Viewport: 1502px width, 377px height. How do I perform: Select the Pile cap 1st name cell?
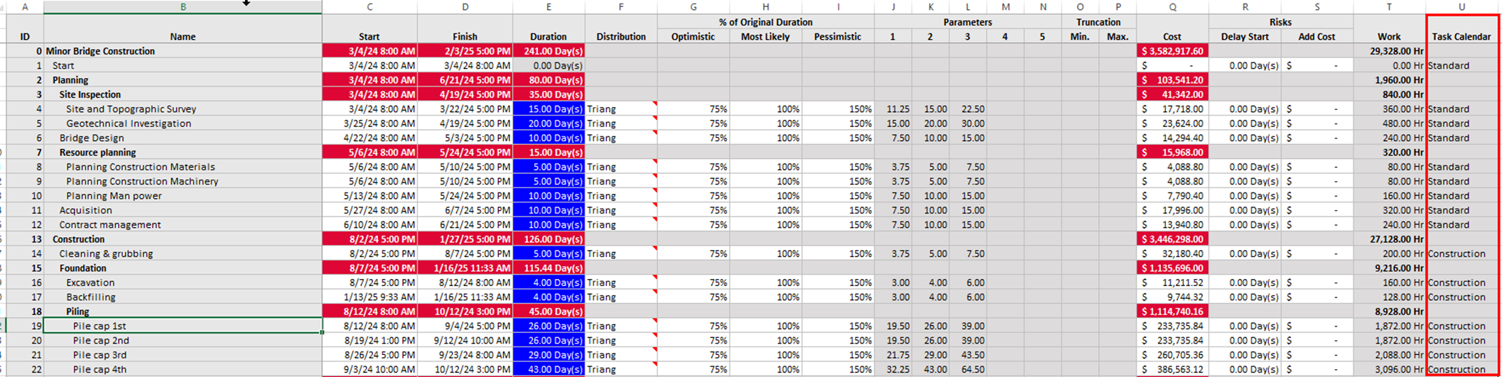tap(183, 326)
